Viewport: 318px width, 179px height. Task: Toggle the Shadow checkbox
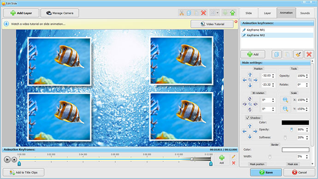[247, 118]
